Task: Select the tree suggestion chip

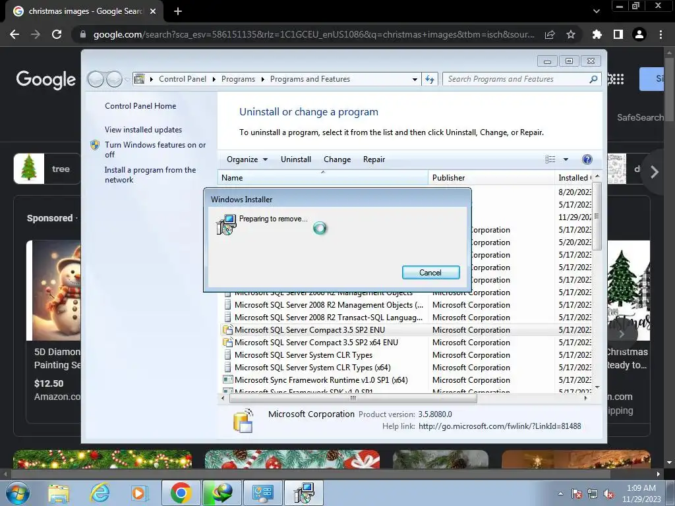Action: 47,169
